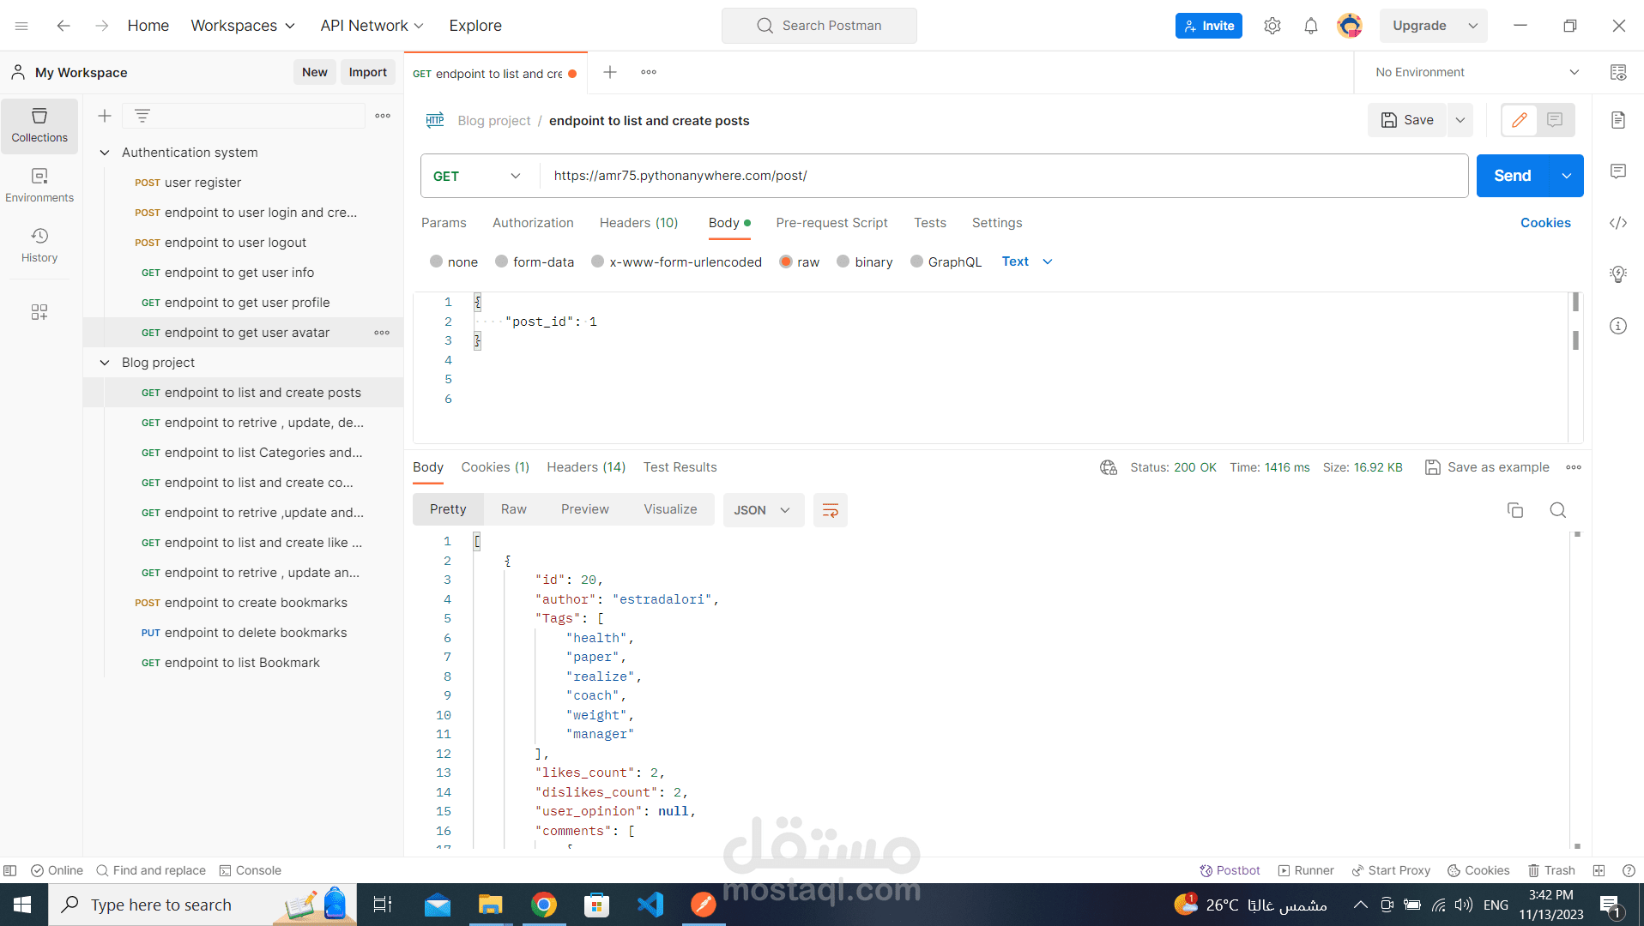
Task: Open tab options three-dots menu
Action: 649,72
